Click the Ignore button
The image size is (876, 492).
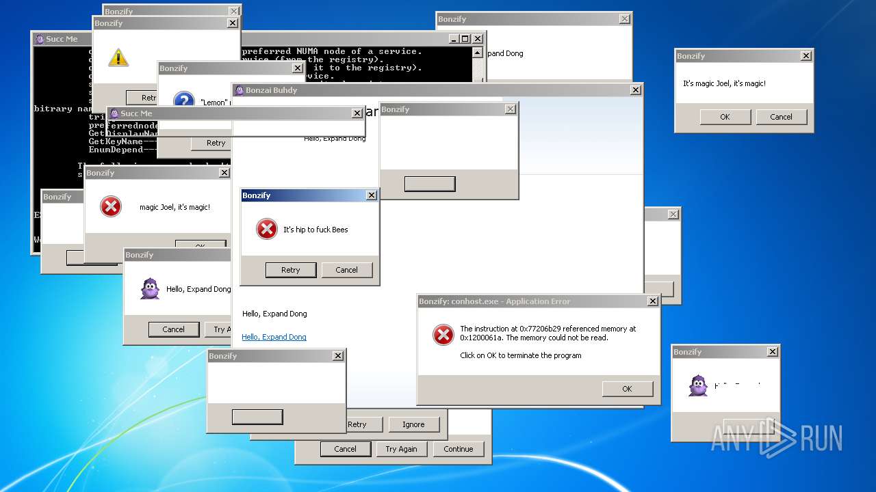point(414,424)
